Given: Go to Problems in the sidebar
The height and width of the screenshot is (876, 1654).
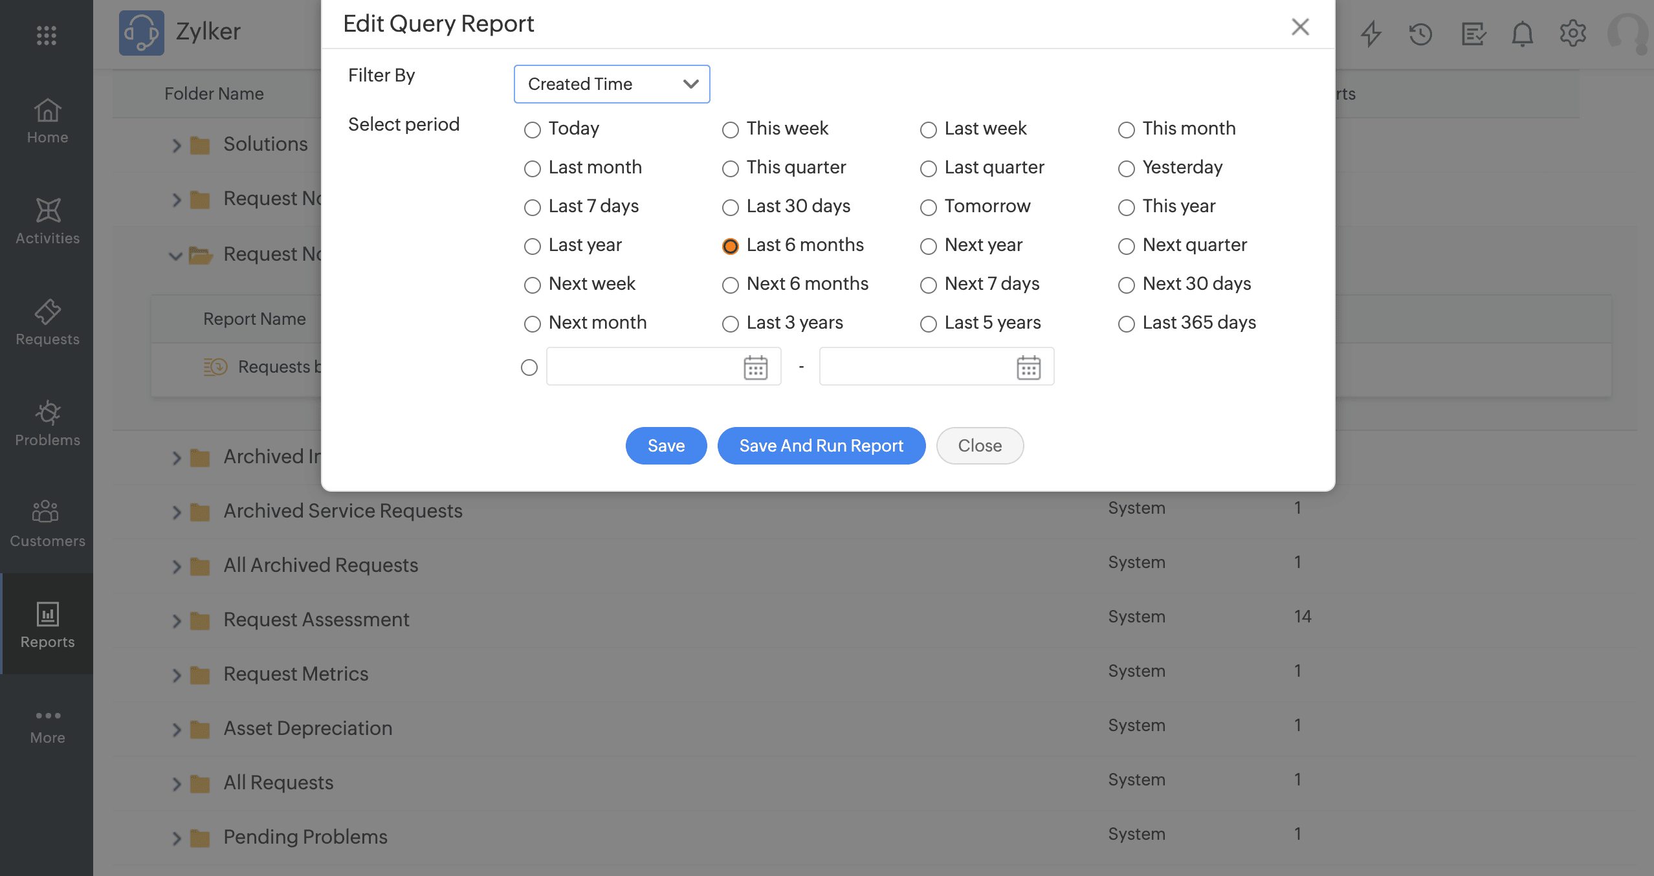Looking at the screenshot, I should (x=47, y=423).
